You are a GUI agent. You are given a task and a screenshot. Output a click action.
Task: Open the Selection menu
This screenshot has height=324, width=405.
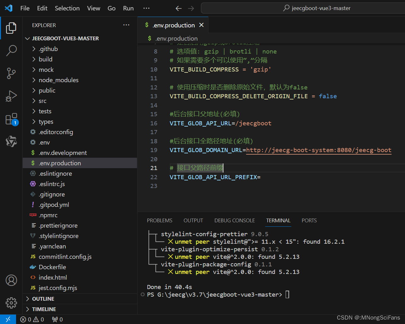67,8
